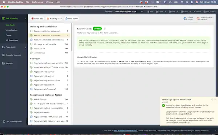218x135 pixels.
Task: Open the File menu
Action: [28, 2]
